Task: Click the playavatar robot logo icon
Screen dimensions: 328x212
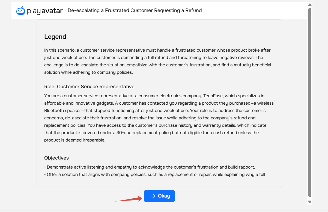Action: [x=20, y=11]
